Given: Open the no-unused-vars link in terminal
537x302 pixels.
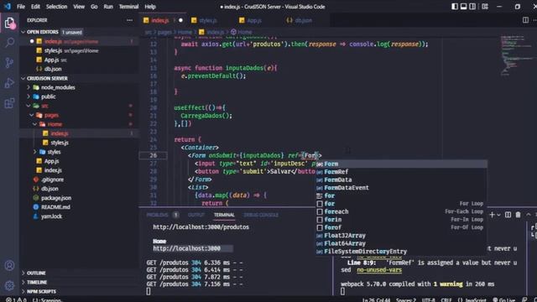Looking at the screenshot, I should [379, 270].
